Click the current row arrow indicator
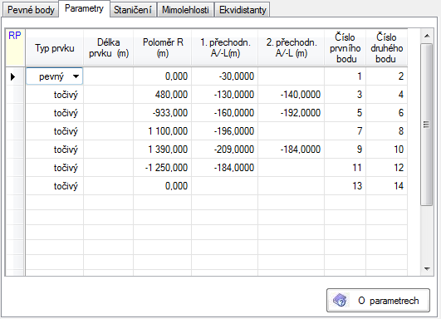The height and width of the screenshot is (319, 441). pyautogui.click(x=12, y=76)
